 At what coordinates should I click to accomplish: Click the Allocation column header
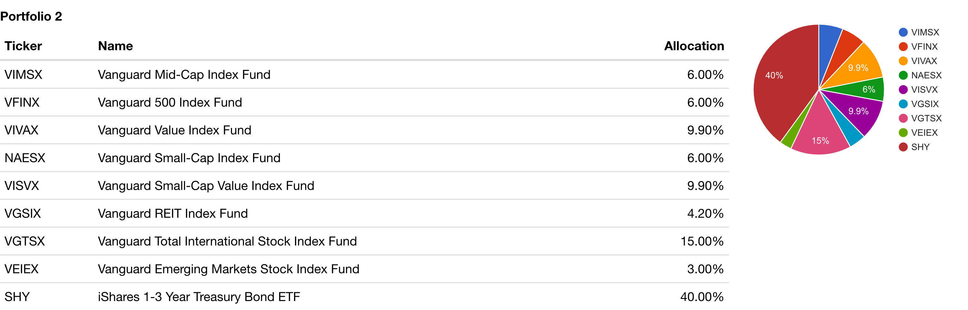click(694, 46)
